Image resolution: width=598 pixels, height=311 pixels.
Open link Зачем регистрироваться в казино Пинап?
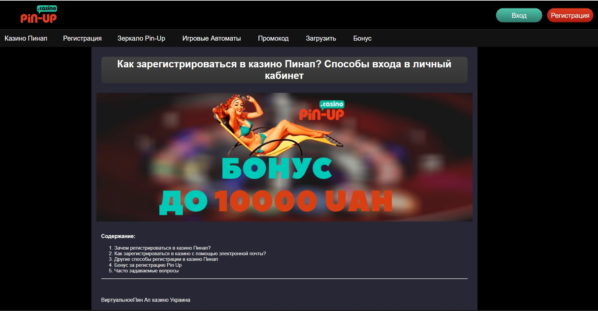[162, 248]
